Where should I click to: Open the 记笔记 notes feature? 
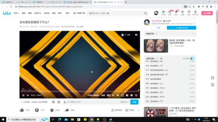pyautogui.click(x=130, y=110)
